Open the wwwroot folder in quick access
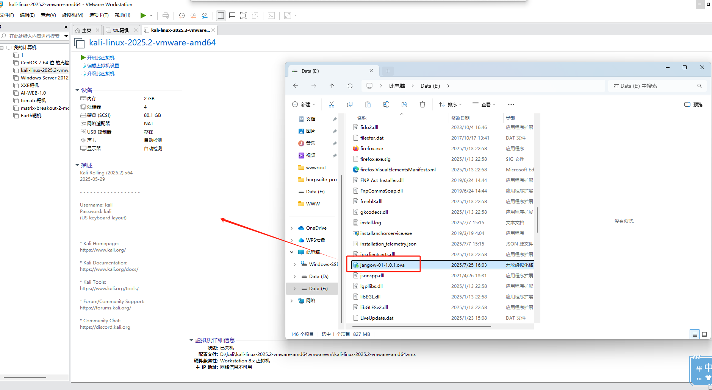 316,168
